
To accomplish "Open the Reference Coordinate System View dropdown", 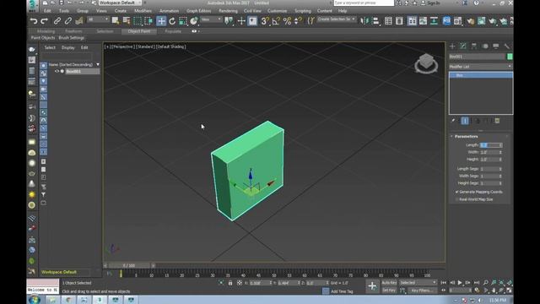I will [211, 19].
